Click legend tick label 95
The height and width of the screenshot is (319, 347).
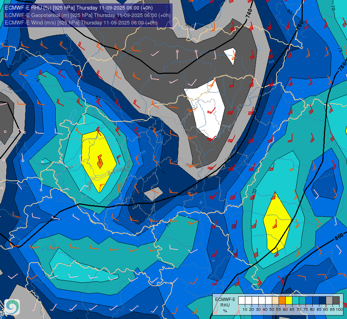pos(332,309)
